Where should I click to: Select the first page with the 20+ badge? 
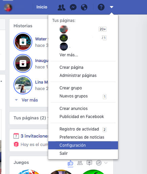(83, 29)
